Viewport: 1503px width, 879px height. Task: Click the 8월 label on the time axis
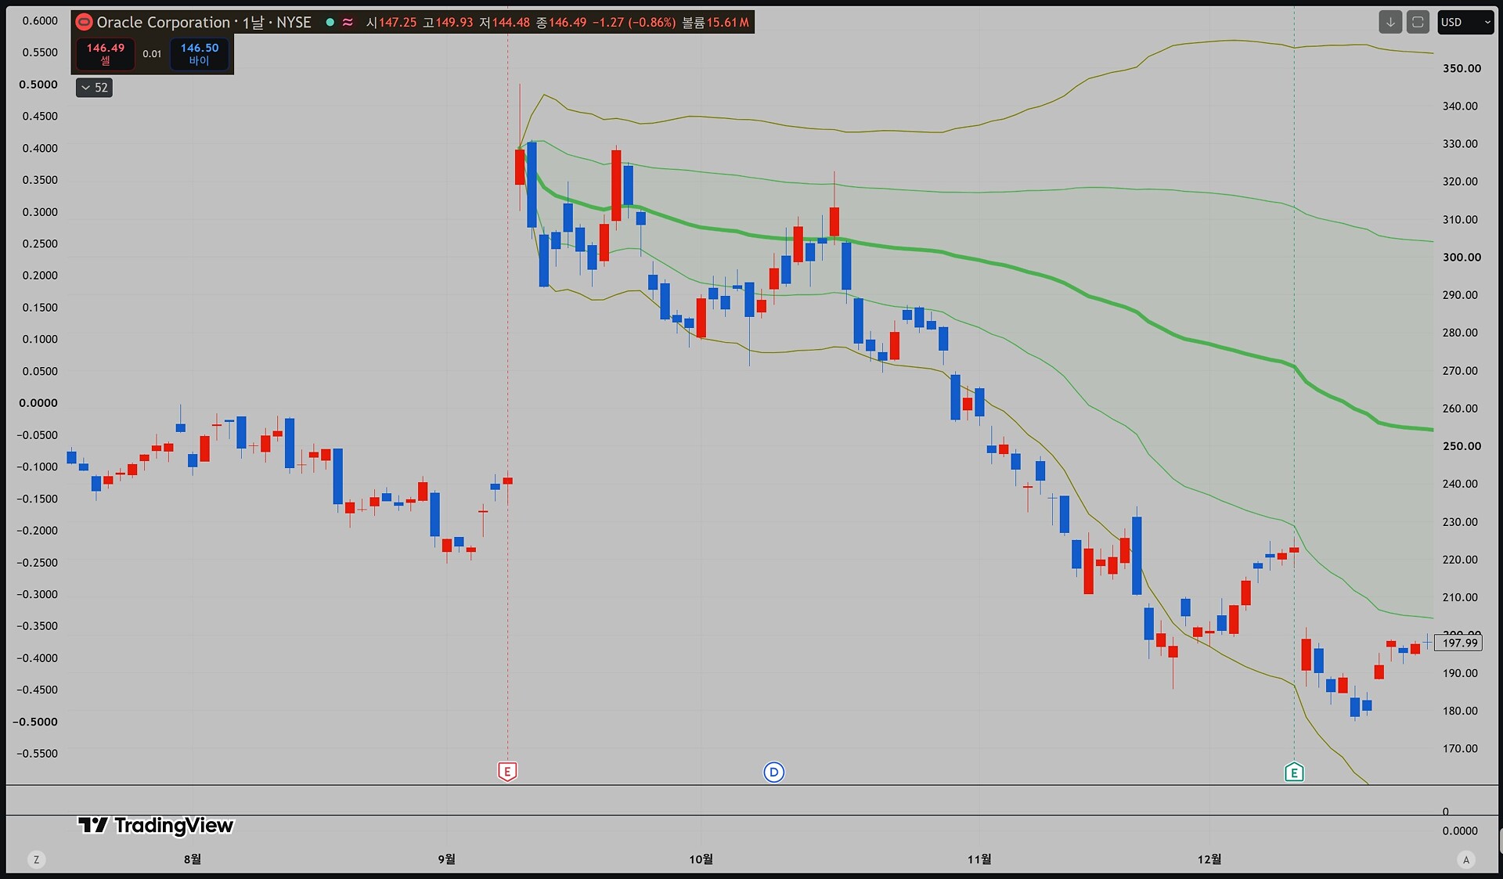pyautogui.click(x=193, y=859)
